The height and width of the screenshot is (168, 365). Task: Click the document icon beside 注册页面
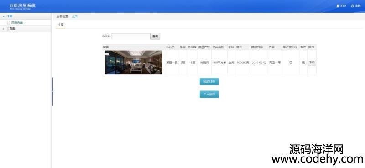click(x=9, y=23)
